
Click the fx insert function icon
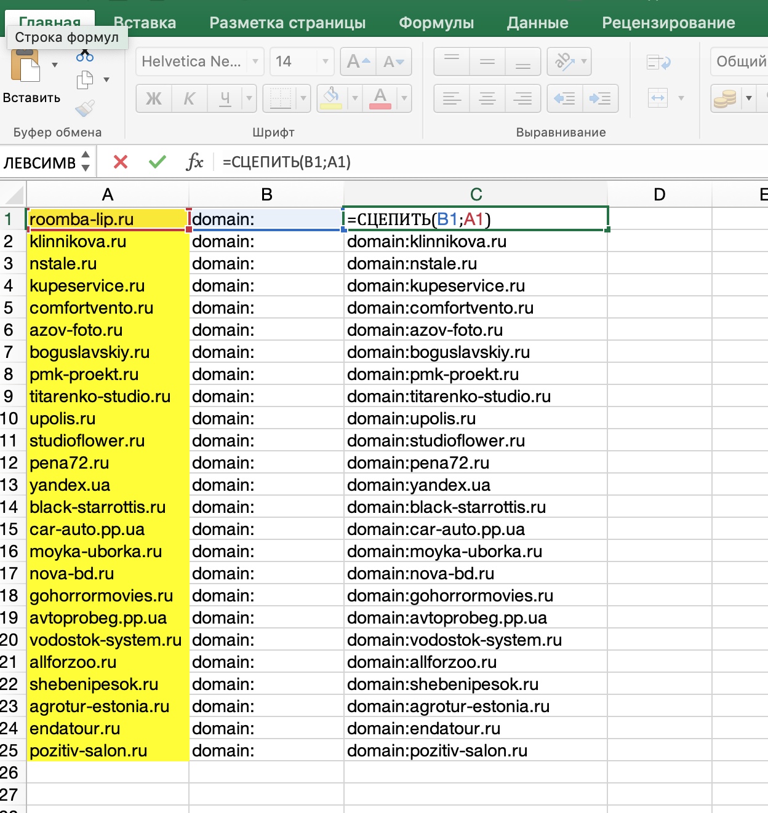coord(194,162)
